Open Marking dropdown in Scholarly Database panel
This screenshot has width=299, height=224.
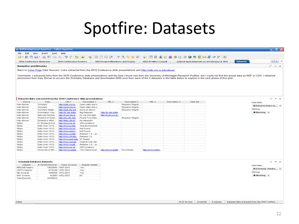point(261,175)
